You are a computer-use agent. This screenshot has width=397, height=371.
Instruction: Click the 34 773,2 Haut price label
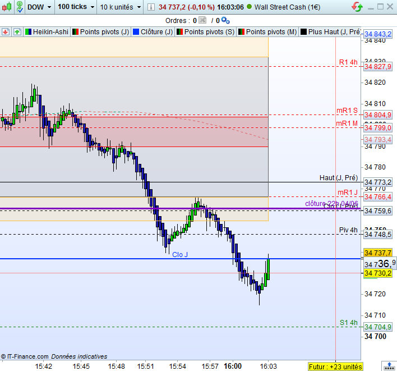378,182
